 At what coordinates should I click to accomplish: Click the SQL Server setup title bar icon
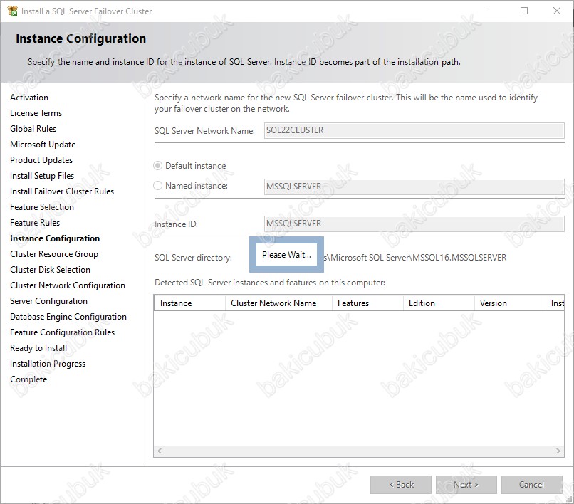[12, 11]
